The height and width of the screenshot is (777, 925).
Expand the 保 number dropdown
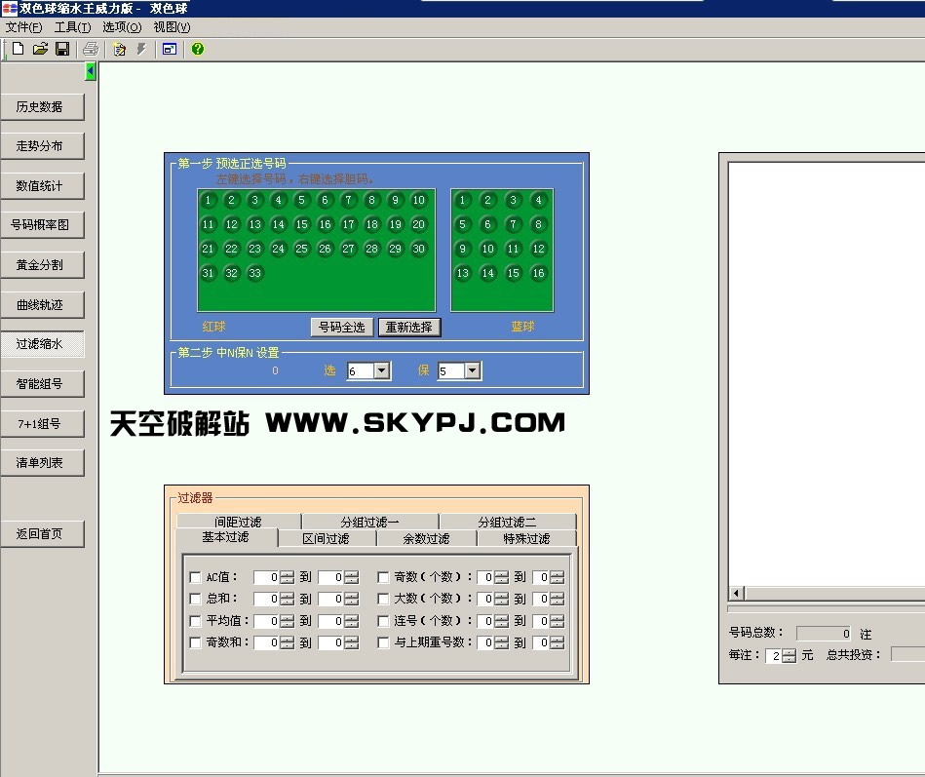[472, 370]
